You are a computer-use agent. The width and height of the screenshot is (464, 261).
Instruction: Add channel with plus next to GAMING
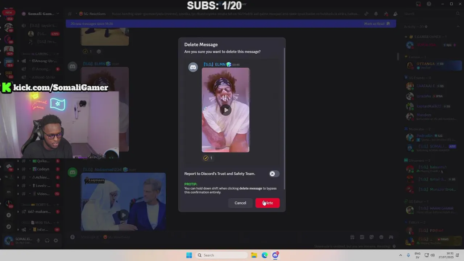point(58,54)
